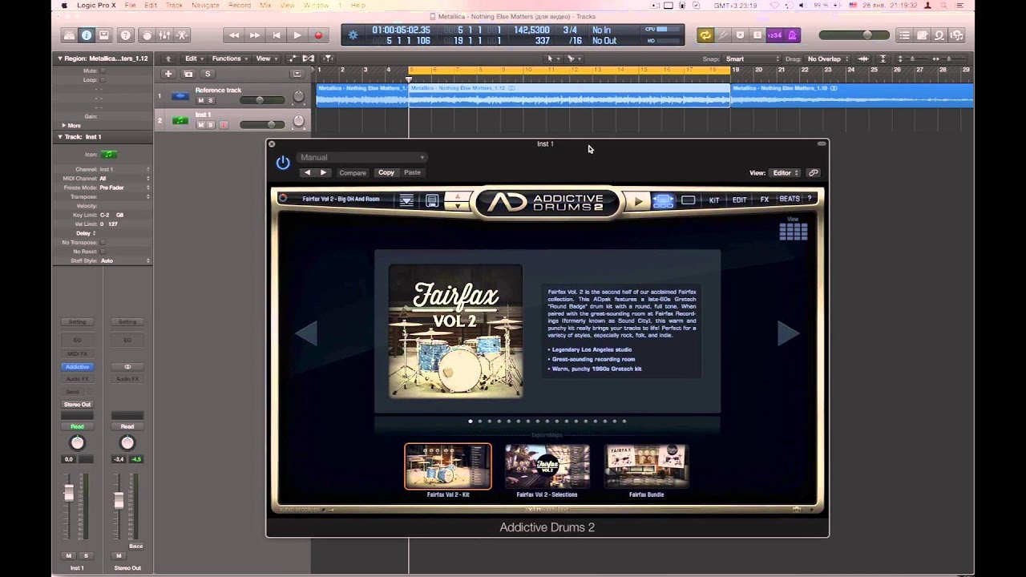Open the Snap Smart dropdown
This screenshot has width=1026, height=577.
(x=752, y=59)
